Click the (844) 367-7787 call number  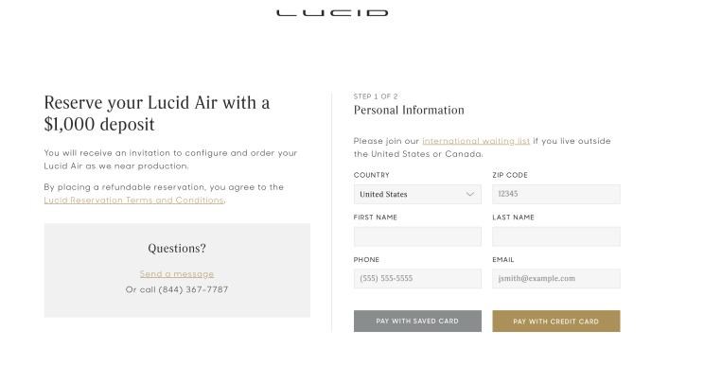coord(194,289)
